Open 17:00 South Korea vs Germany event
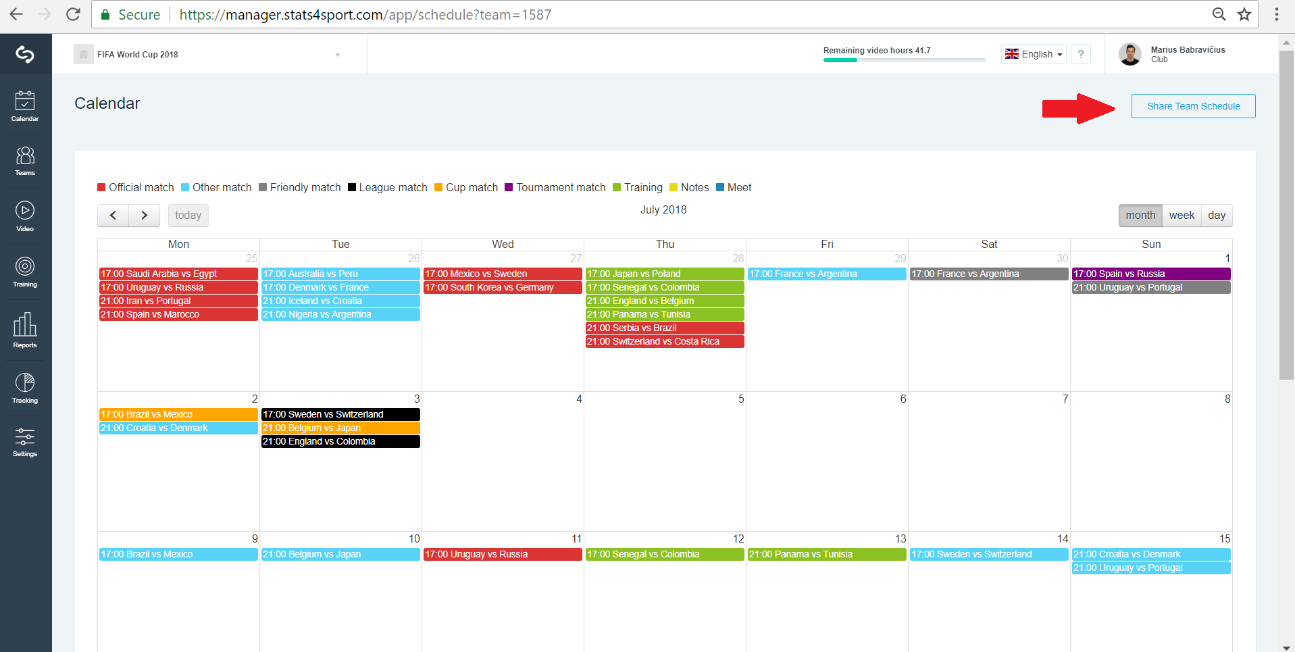 [x=503, y=287]
